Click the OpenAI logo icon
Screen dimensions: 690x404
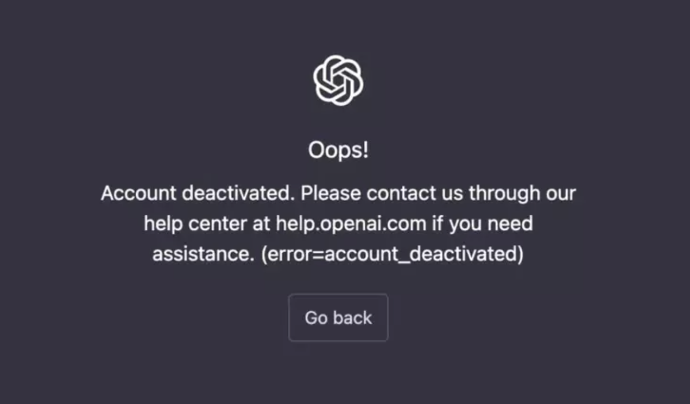338,80
